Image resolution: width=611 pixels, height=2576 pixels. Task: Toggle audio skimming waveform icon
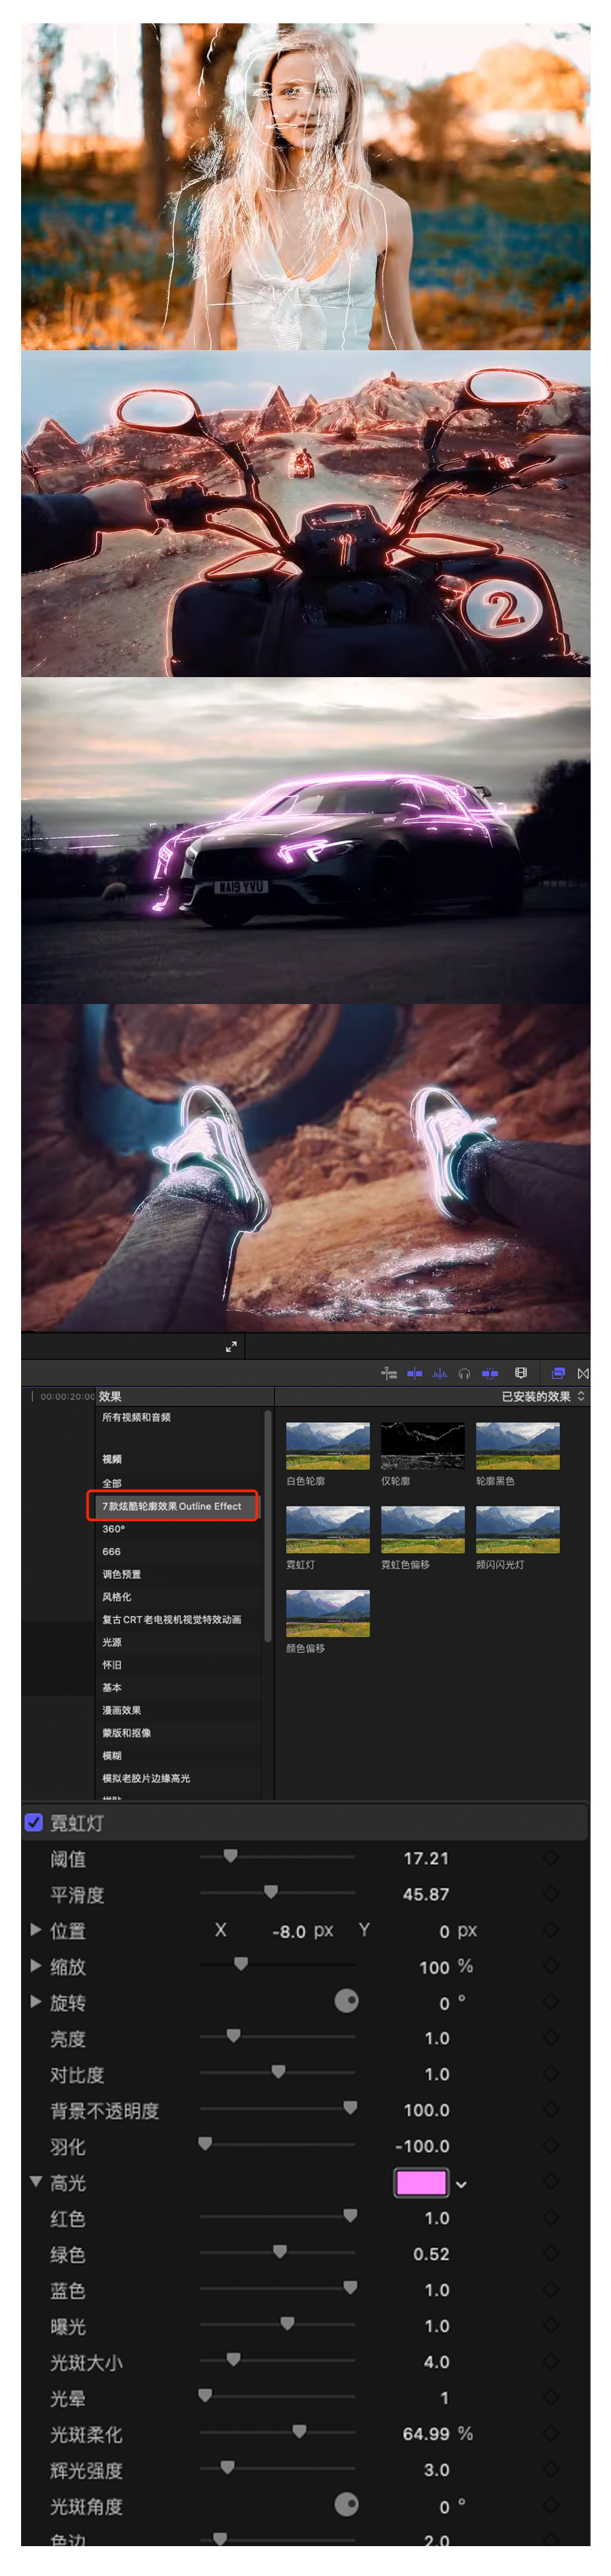(439, 1373)
